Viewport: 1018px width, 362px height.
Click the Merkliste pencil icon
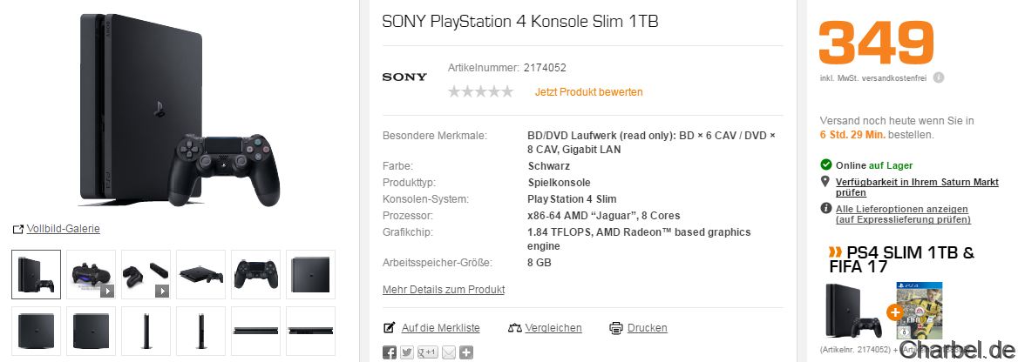[x=390, y=328]
